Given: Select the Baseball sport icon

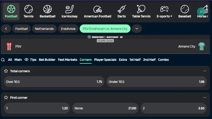Looking at the screenshot, I should click(184, 9).
